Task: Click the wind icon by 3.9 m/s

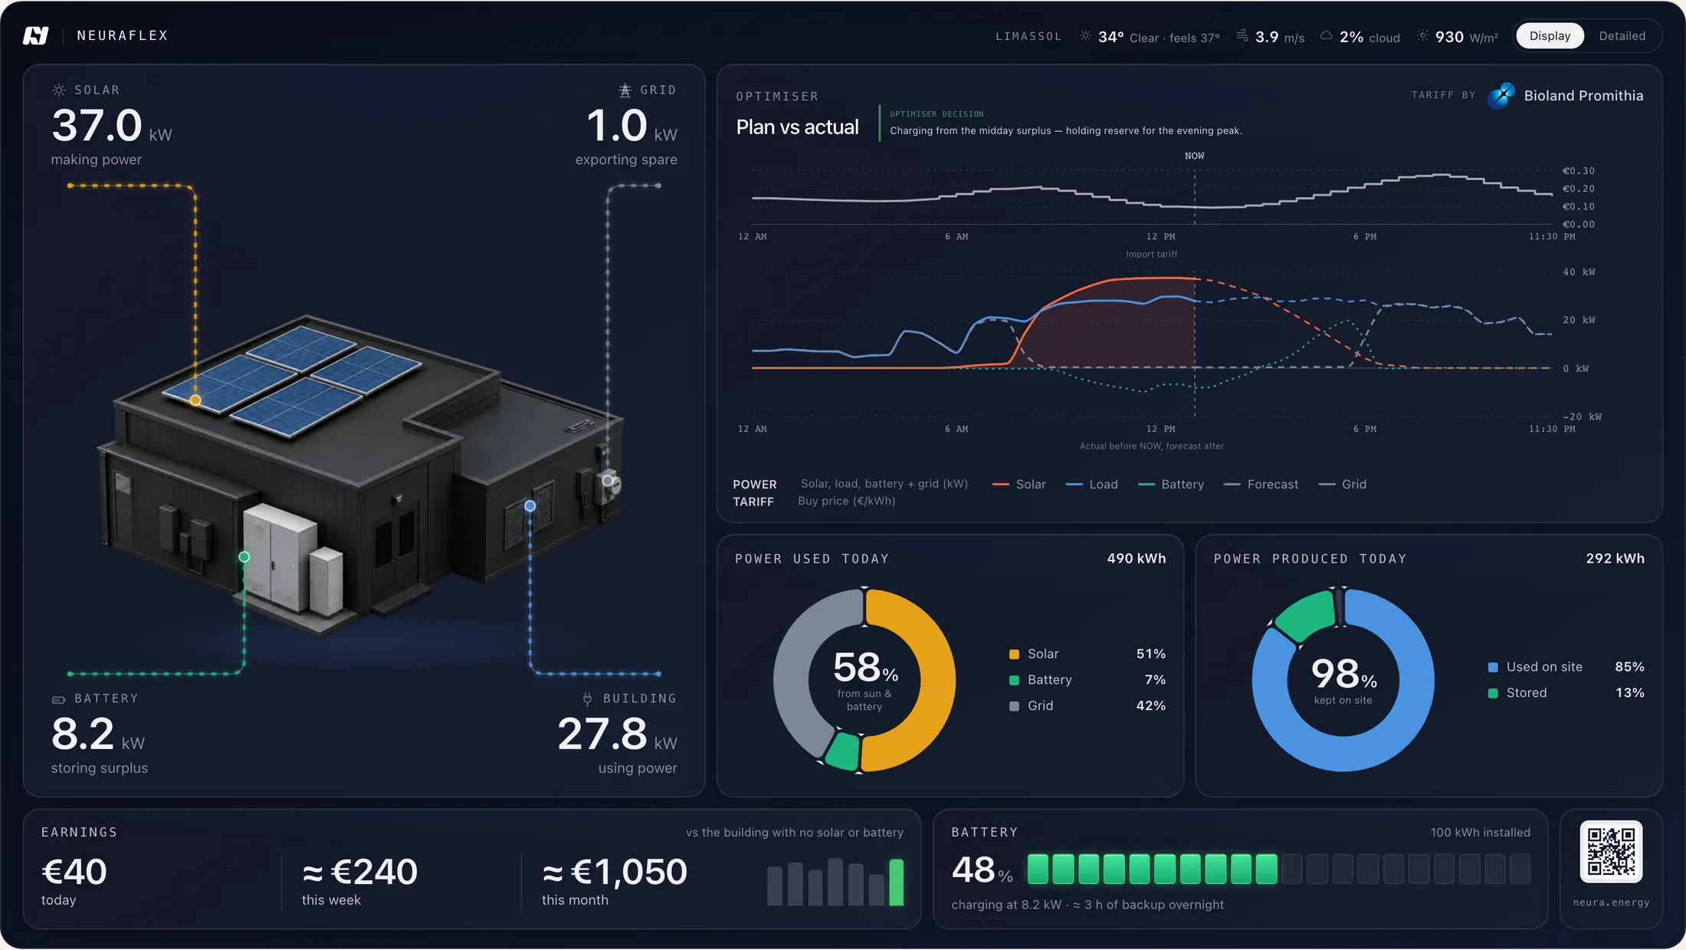Action: (1242, 35)
